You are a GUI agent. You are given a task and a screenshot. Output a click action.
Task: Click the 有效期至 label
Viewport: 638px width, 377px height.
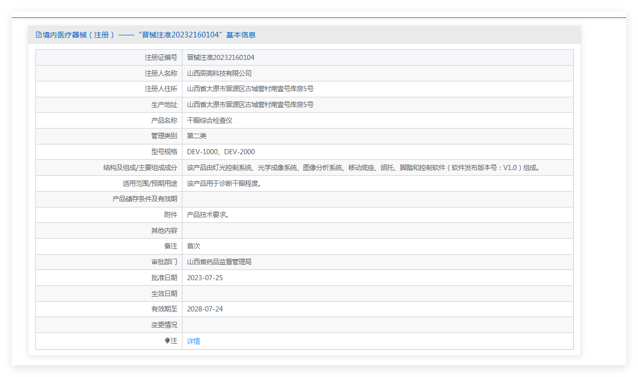point(164,309)
